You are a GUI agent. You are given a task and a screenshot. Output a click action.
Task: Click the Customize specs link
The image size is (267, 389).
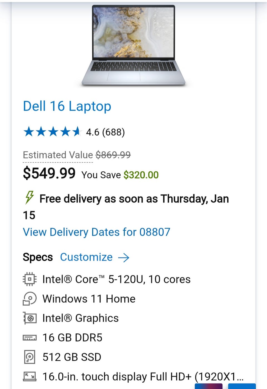pyautogui.click(x=86, y=257)
